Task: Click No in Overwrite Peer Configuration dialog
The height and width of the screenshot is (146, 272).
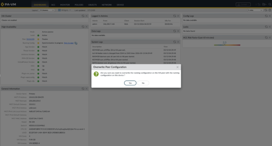Action: coord(143,83)
